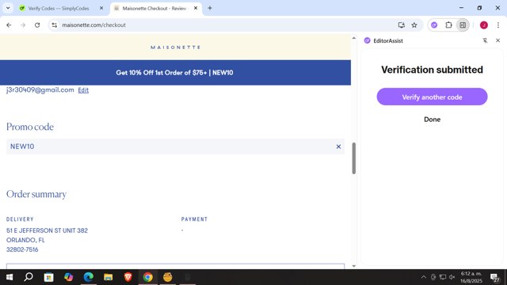Viewport: 507px width, 285px height.
Task: Click the 'Promo code' heading
Action: click(x=30, y=127)
